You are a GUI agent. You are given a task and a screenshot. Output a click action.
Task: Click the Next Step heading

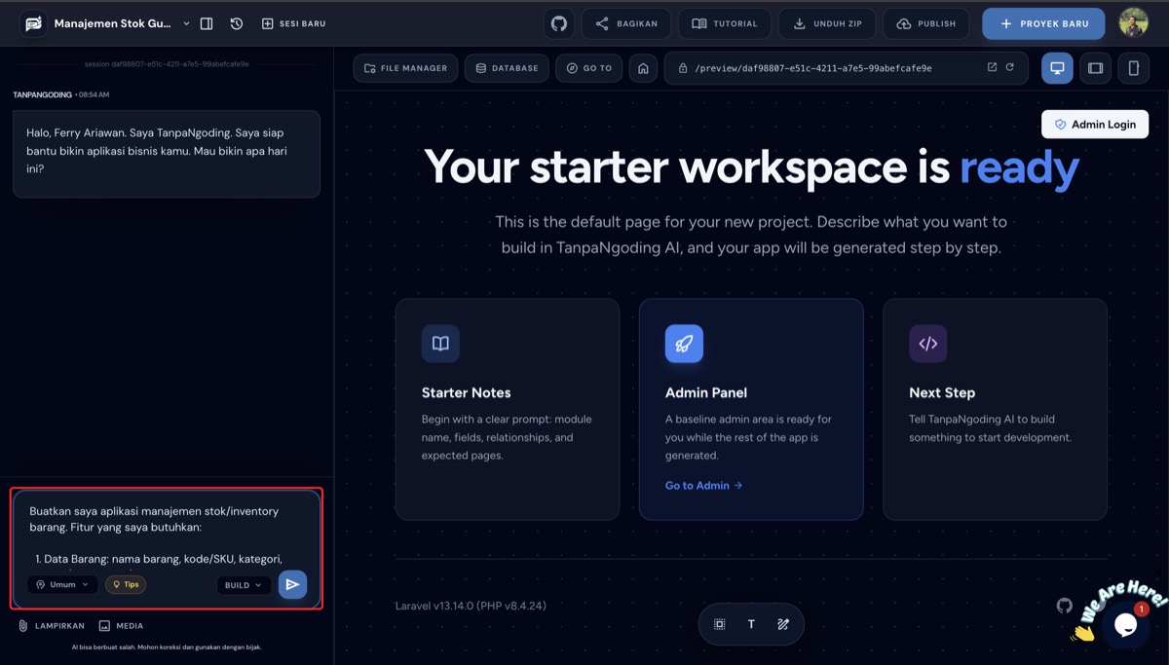coord(942,392)
